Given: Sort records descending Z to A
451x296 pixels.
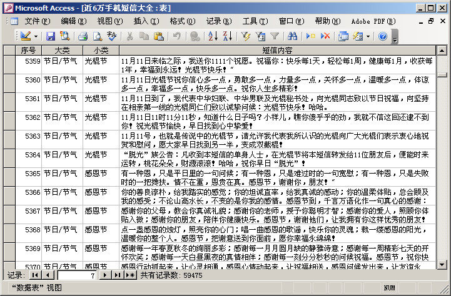Looking at the screenshot, I should [x=227, y=36].
